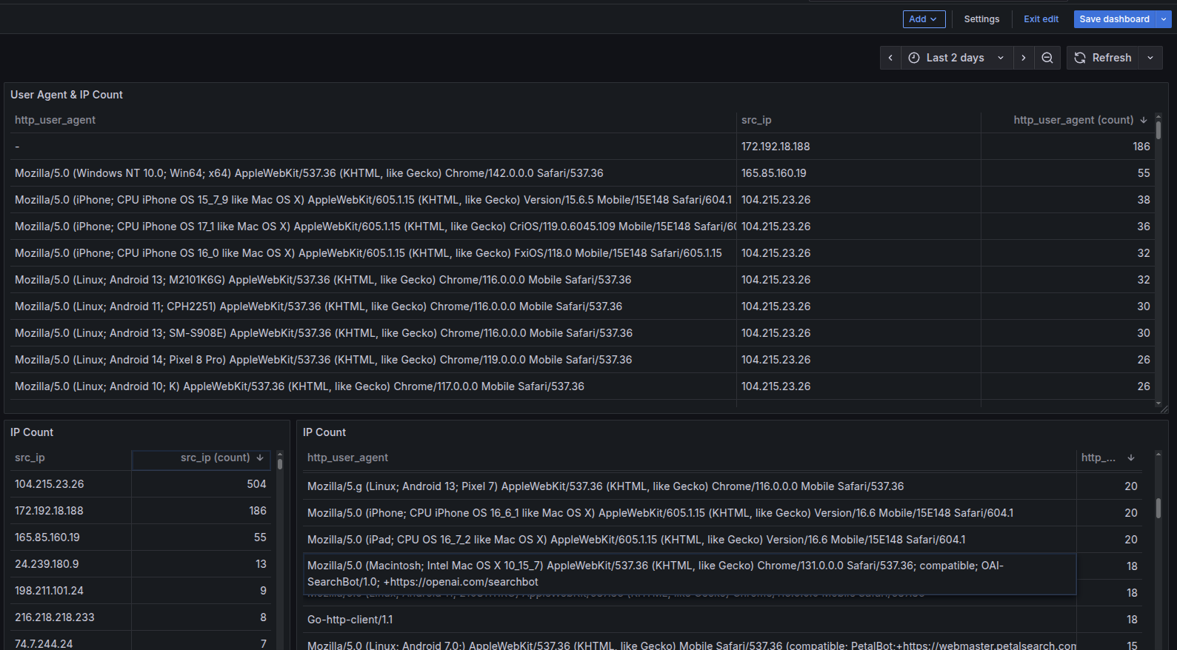Viewport: 1177px width, 650px height.
Task: Click the zoom out time range icon
Action: point(1047,58)
